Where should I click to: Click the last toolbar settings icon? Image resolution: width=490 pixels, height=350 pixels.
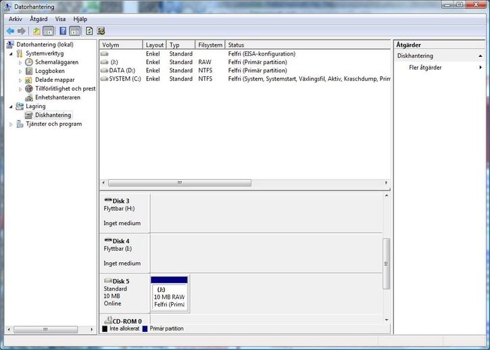tap(101, 31)
